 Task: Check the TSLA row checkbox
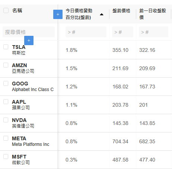click(6, 47)
